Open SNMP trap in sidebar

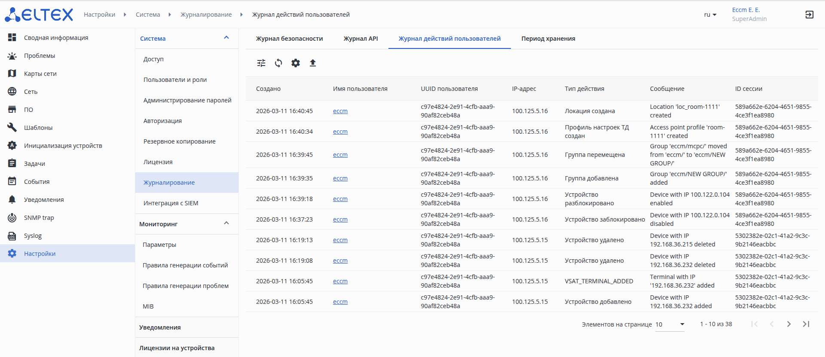coord(39,218)
